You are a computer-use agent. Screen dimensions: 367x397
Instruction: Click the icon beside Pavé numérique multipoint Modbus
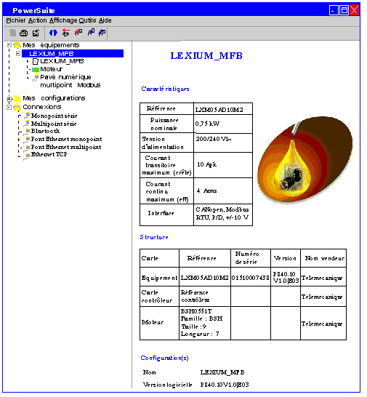pyautogui.click(x=36, y=78)
